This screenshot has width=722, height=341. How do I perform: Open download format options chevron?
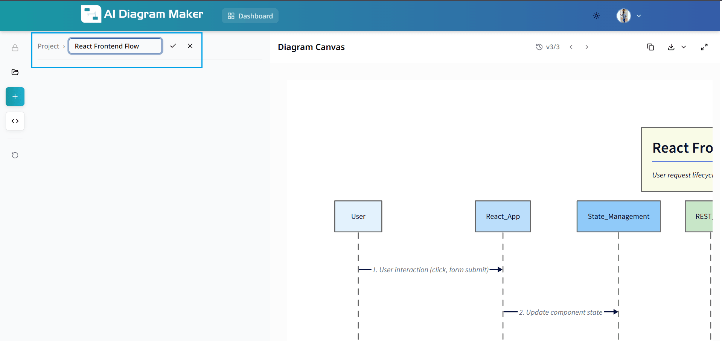point(684,47)
